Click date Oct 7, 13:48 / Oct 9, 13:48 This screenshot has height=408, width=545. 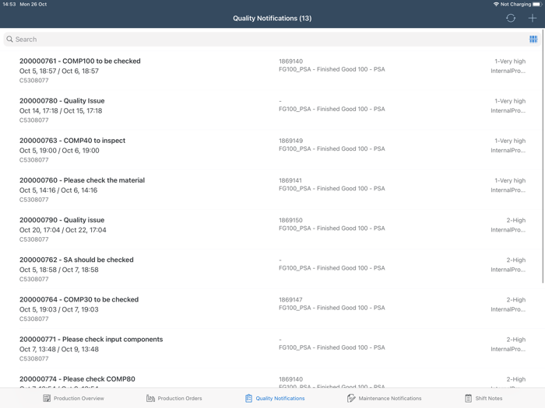tap(59, 349)
